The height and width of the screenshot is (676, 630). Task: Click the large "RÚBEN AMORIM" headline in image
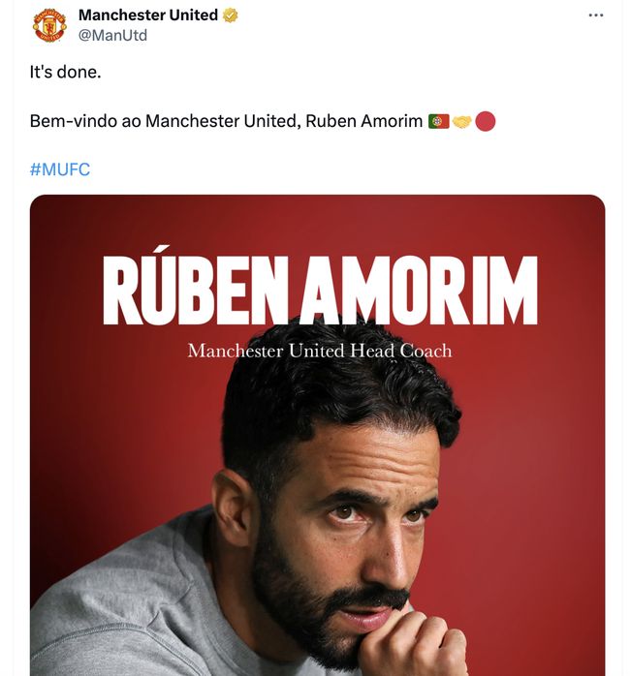[x=319, y=291]
